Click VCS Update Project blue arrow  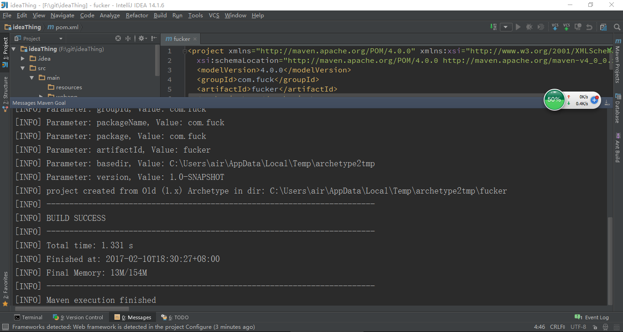(555, 27)
